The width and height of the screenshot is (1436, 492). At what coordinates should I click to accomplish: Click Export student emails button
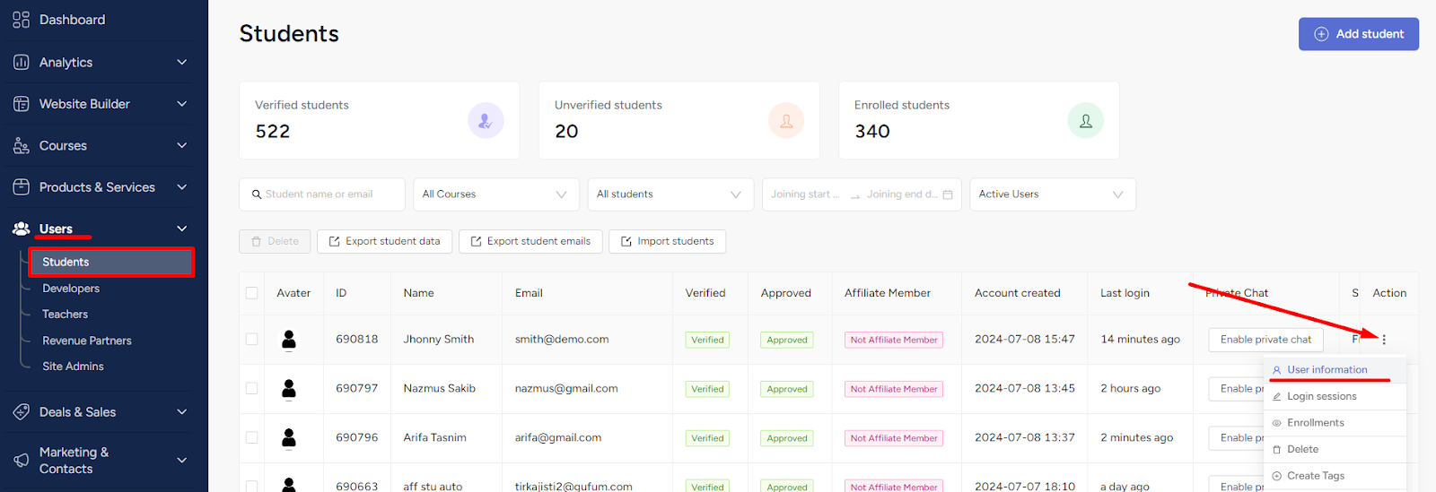[530, 242]
